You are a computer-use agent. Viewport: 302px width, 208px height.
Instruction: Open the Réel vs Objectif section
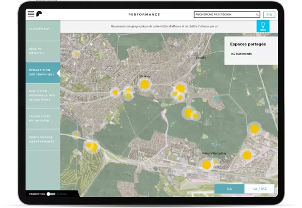pos(43,51)
